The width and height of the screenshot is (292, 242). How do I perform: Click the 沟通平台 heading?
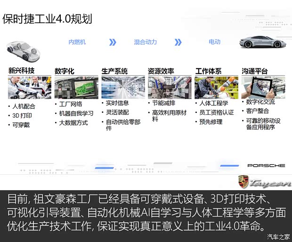255,71
